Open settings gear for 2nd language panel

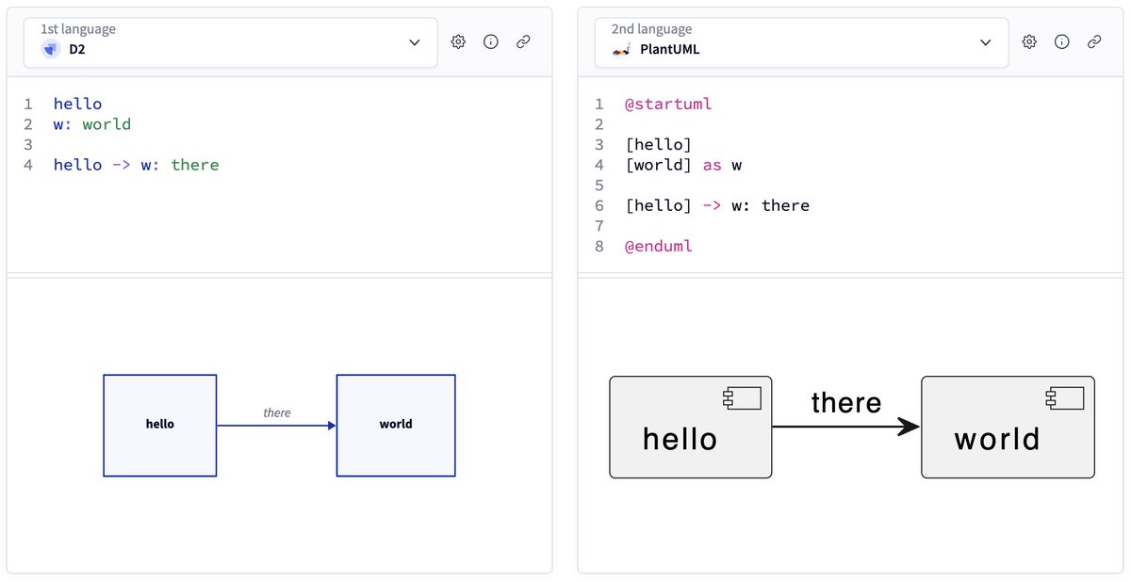[1030, 41]
